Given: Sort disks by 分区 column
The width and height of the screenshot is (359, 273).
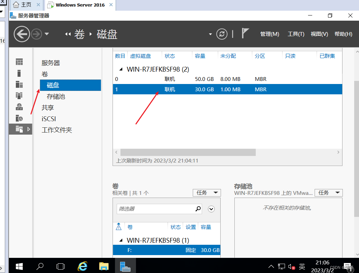Looking at the screenshot, I should click(x=260, y=56).
